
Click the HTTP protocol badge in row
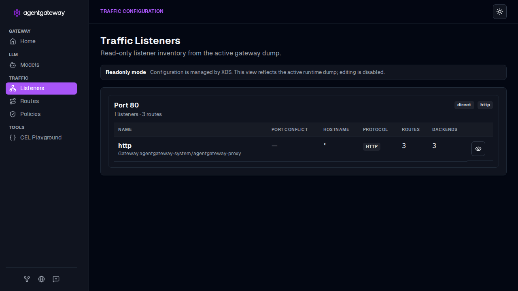372,146
